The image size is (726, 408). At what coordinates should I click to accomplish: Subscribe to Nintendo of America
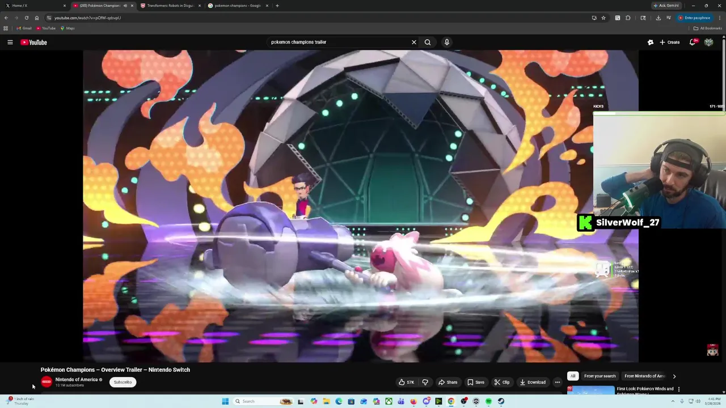(x=123, y=382)
